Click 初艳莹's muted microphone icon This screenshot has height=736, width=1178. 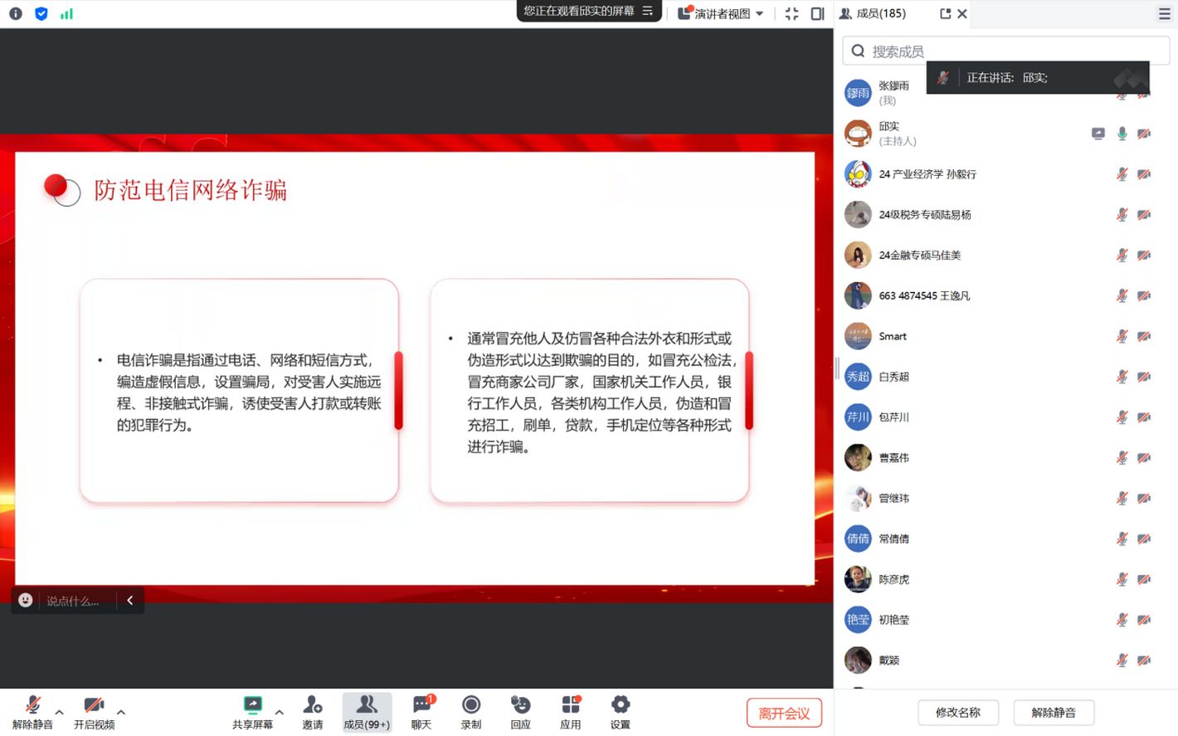coord(1122,620)
